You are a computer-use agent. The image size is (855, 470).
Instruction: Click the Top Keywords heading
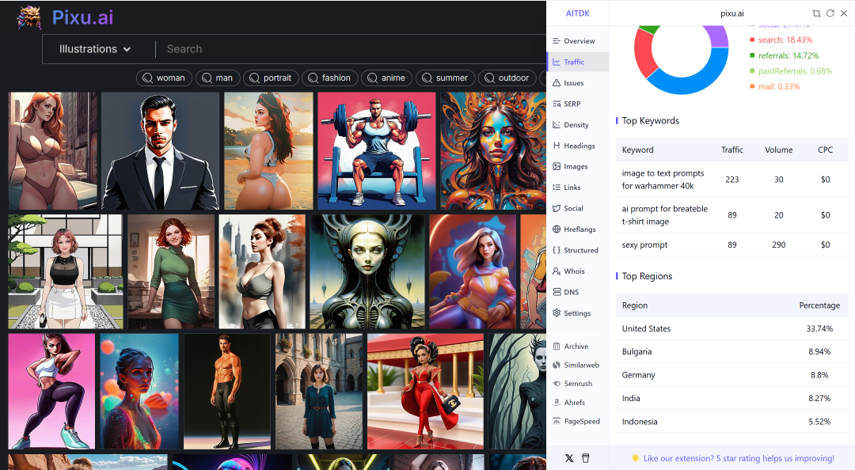(x=651, y=120)
